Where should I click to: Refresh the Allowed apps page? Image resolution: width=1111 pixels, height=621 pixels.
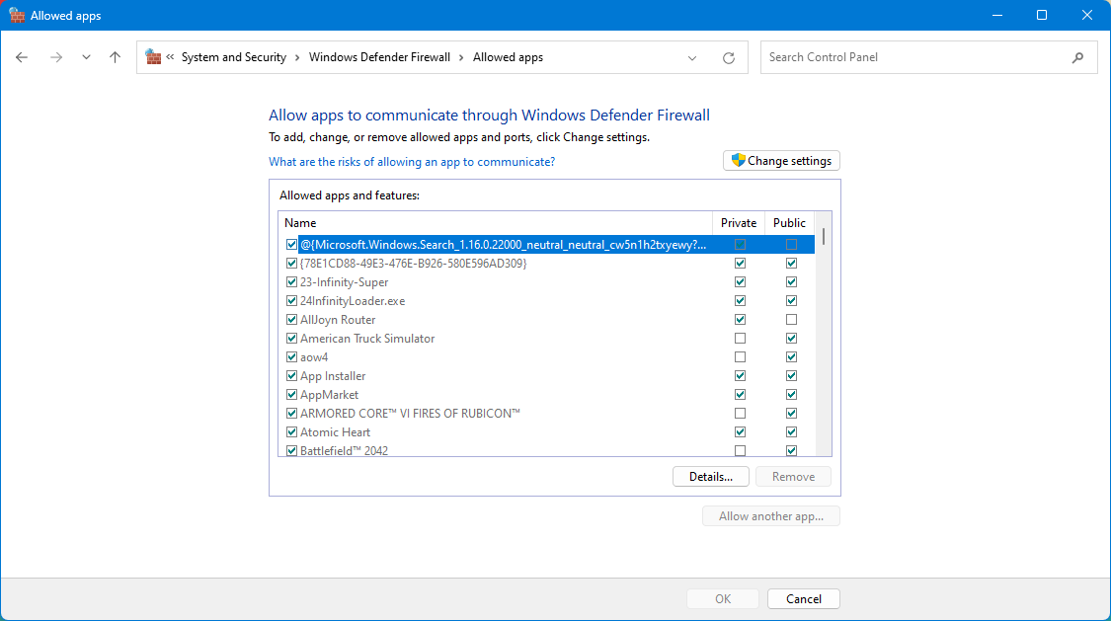point(729,58)
